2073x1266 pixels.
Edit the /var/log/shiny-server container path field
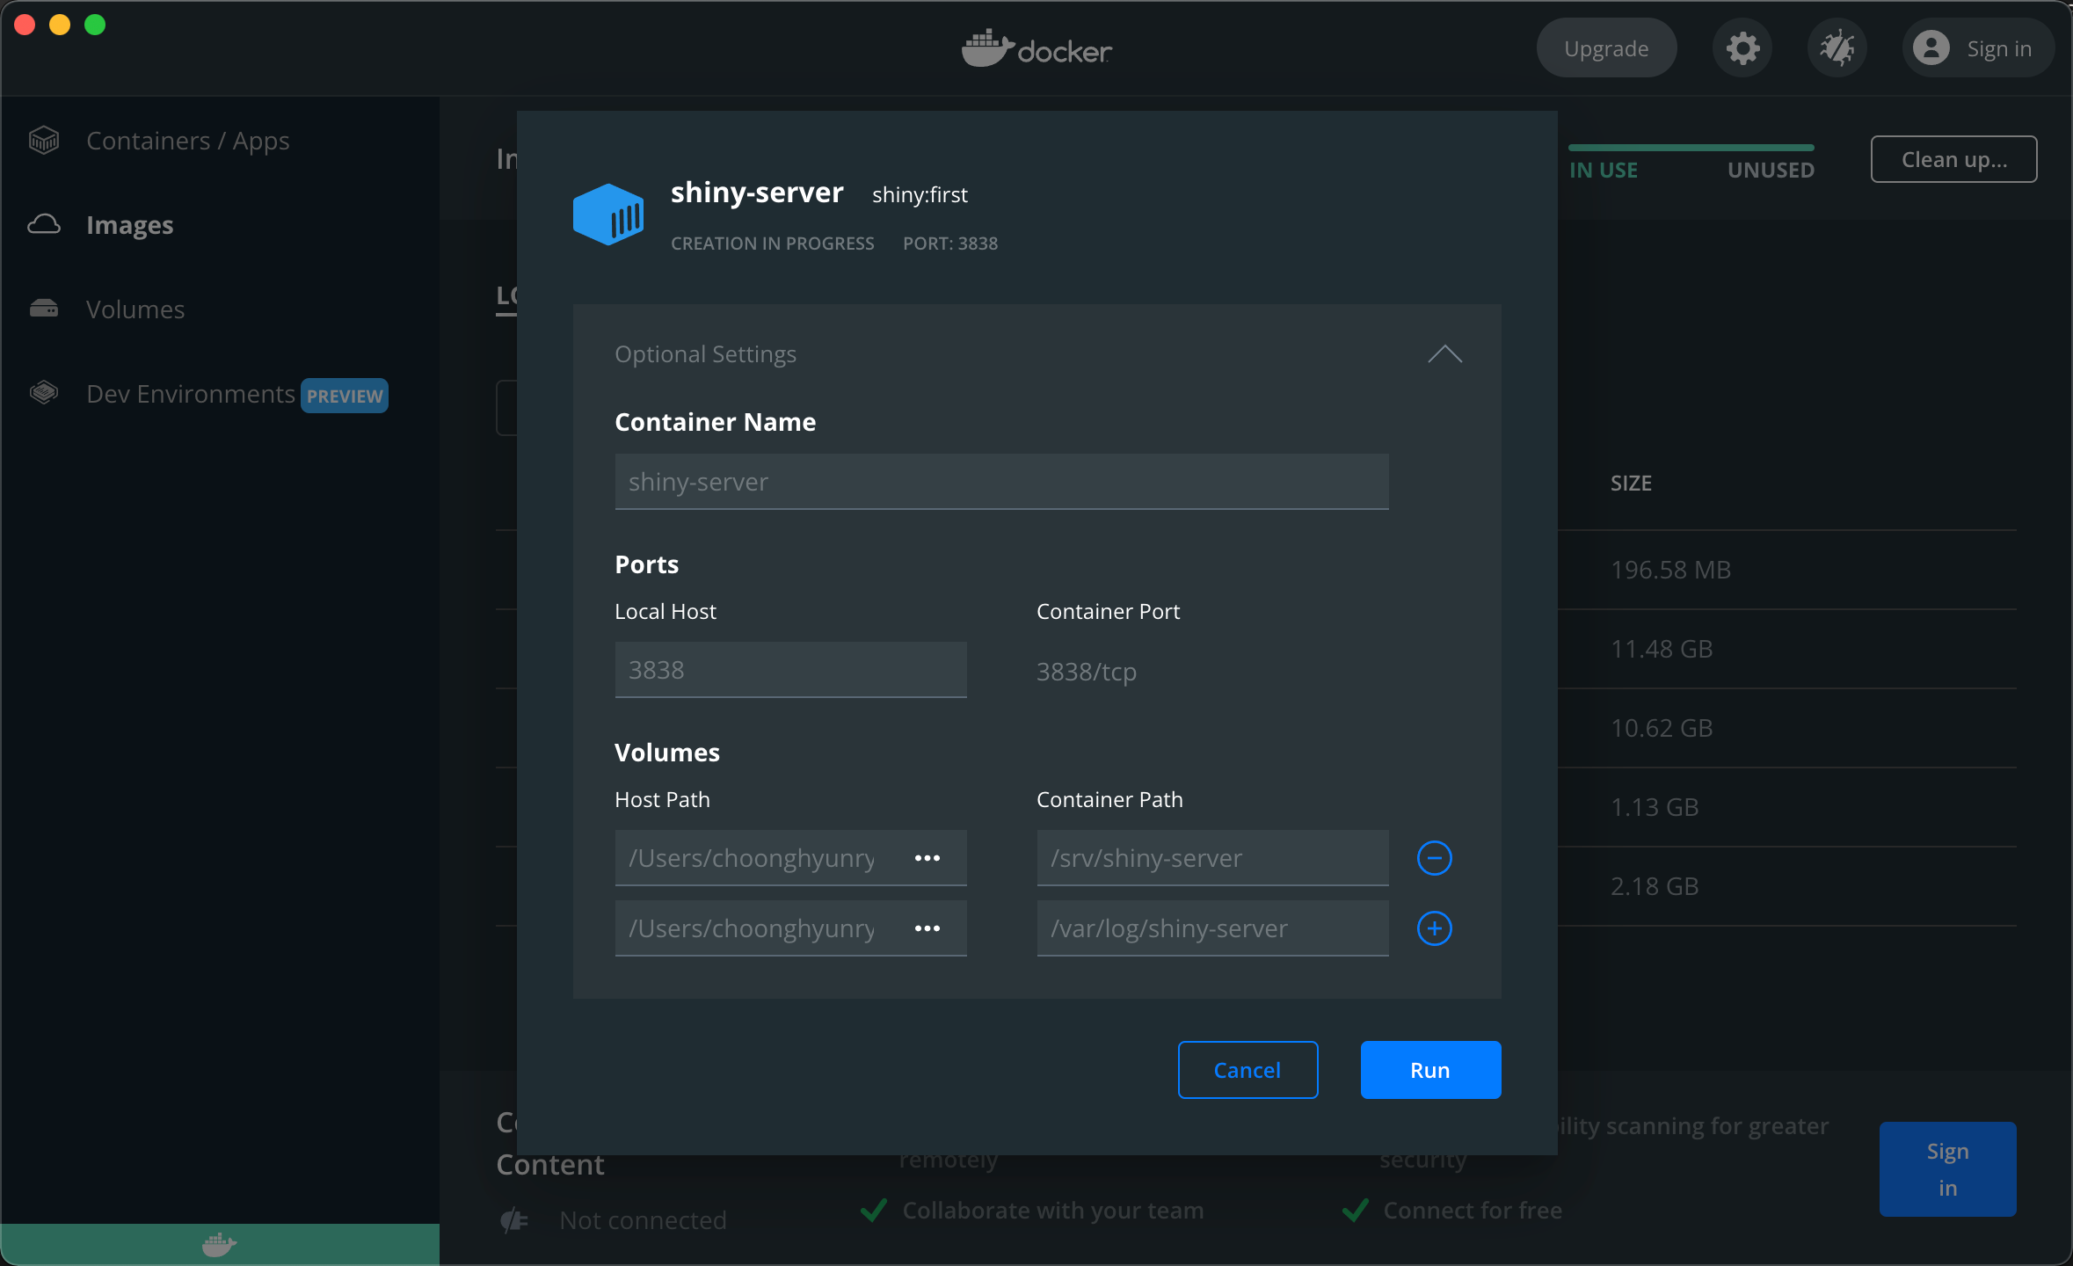[1212, 928]
